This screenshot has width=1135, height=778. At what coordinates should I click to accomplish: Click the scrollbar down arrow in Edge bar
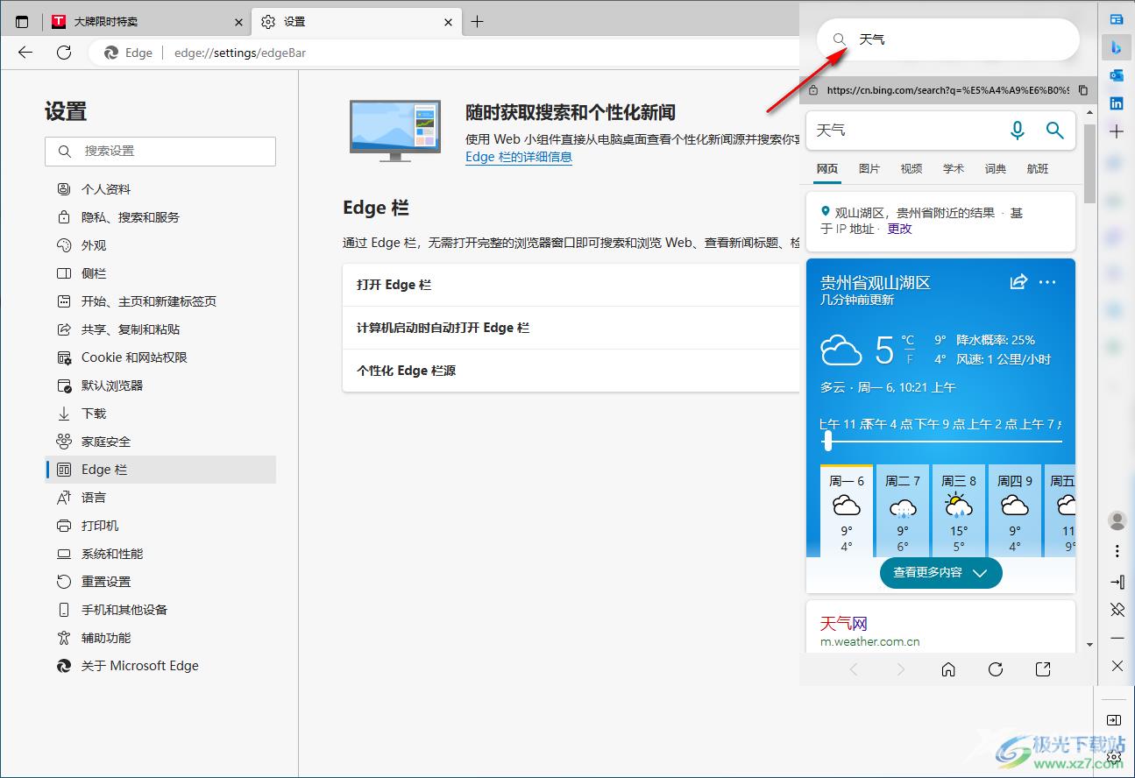1089,645
